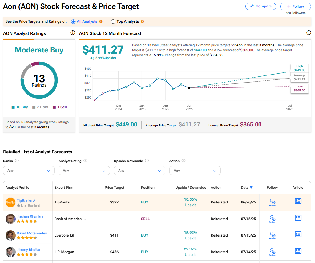This screenshot has width=315, height=263.
Task: Open the Ranks filter dropdown
Action: pyautogui.click(x=29, y=170)
